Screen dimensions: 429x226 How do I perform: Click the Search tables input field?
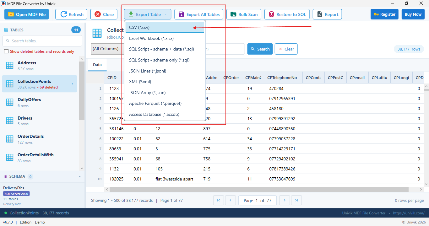tap(42, 41)
